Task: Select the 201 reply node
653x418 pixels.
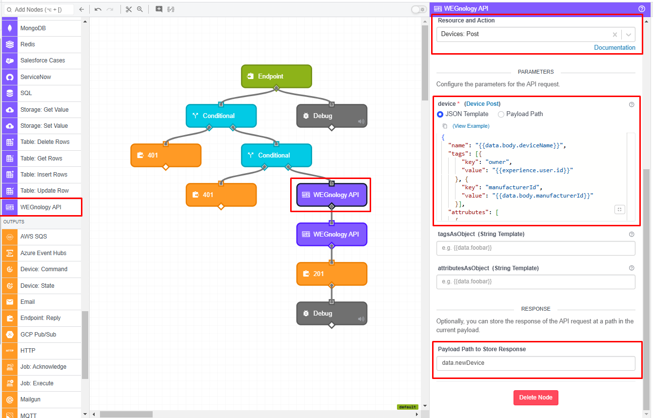Action: tap(332, 274)
